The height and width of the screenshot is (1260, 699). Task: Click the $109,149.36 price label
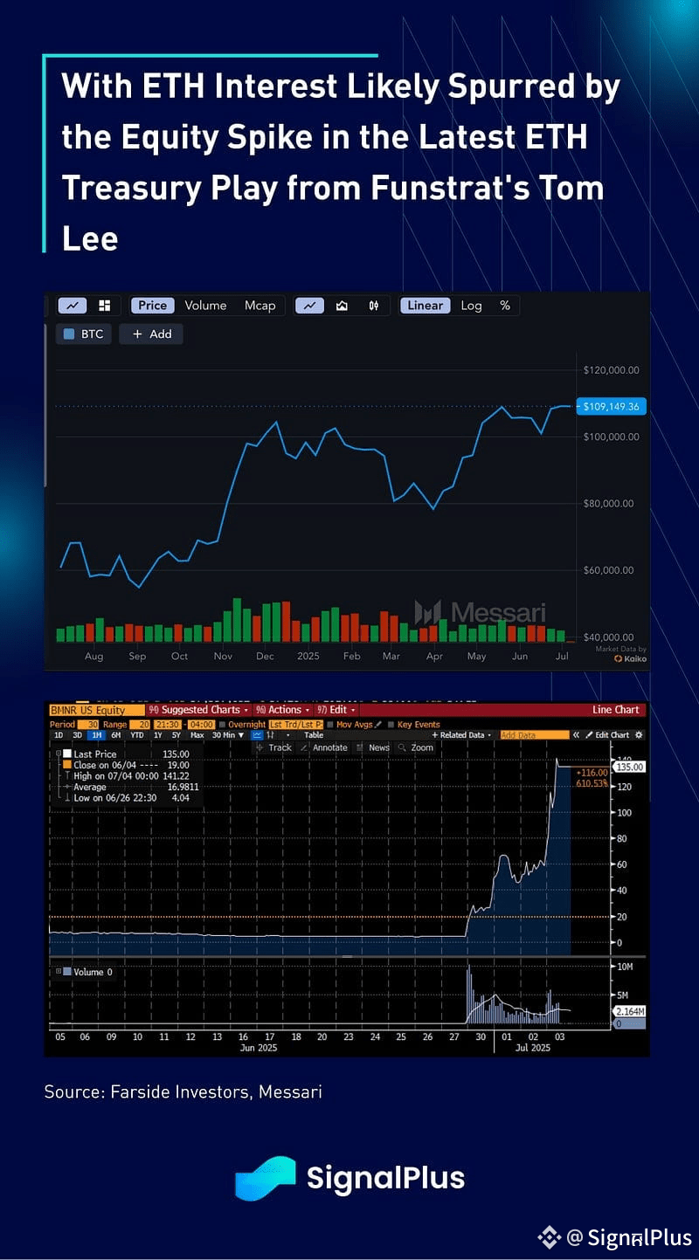[610, 407]
